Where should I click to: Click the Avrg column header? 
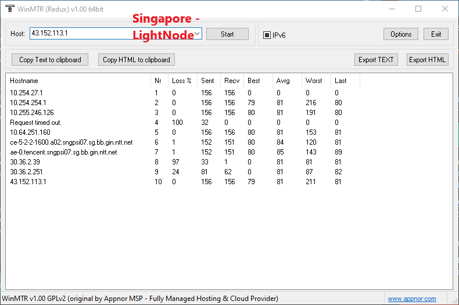(287, 81)
